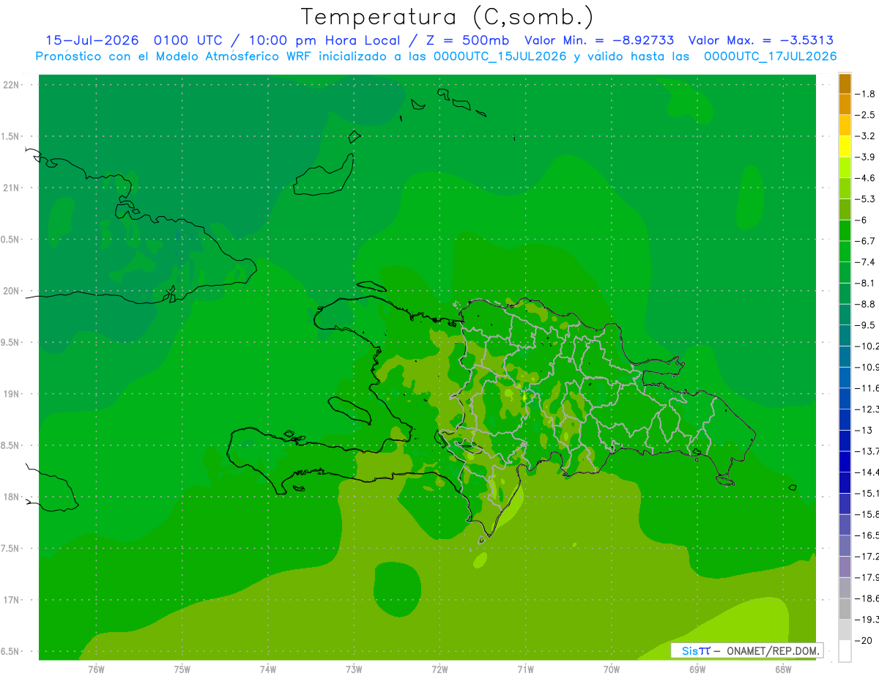Viewport: 879px width, 679px height.
Task: Click the "-8.1" legend value
Action: tap(866, 283)
